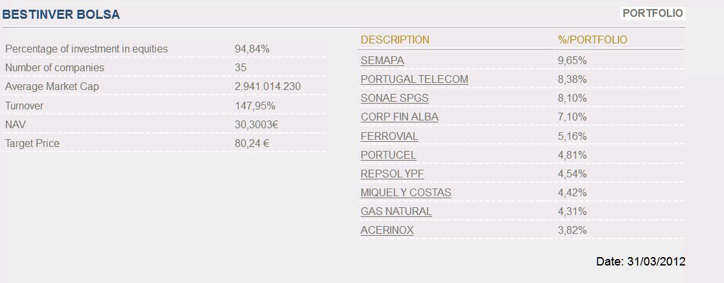Switch to the PORTFOLIO tab
This screenshot has width=724, height=283.
click(x=653, y=13)
